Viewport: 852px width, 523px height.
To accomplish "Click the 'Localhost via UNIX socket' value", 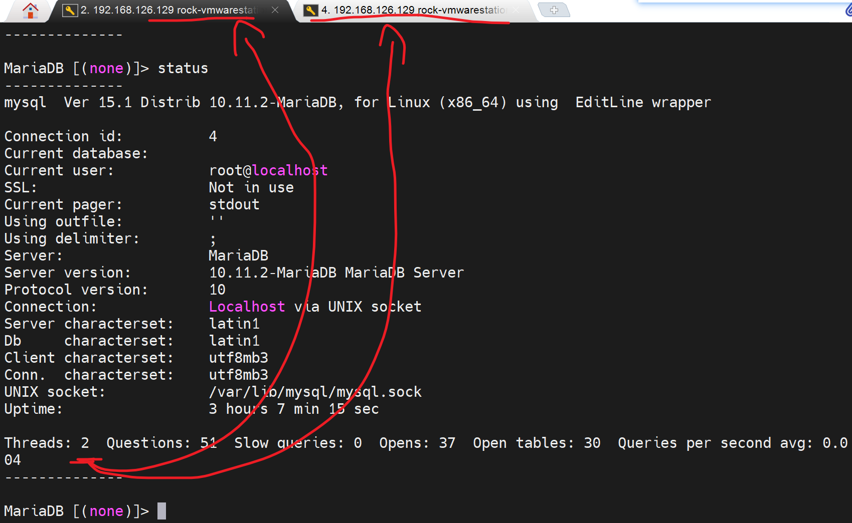I will click(314, 307).
